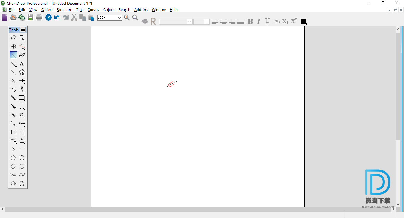
Task: Click the Open file toolbar icon
Action: [x=13, y=18]
